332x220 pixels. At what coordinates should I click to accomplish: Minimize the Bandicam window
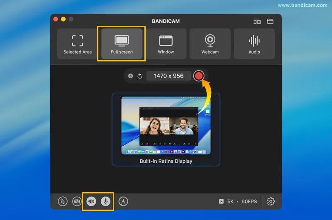[x=63, y=19]
